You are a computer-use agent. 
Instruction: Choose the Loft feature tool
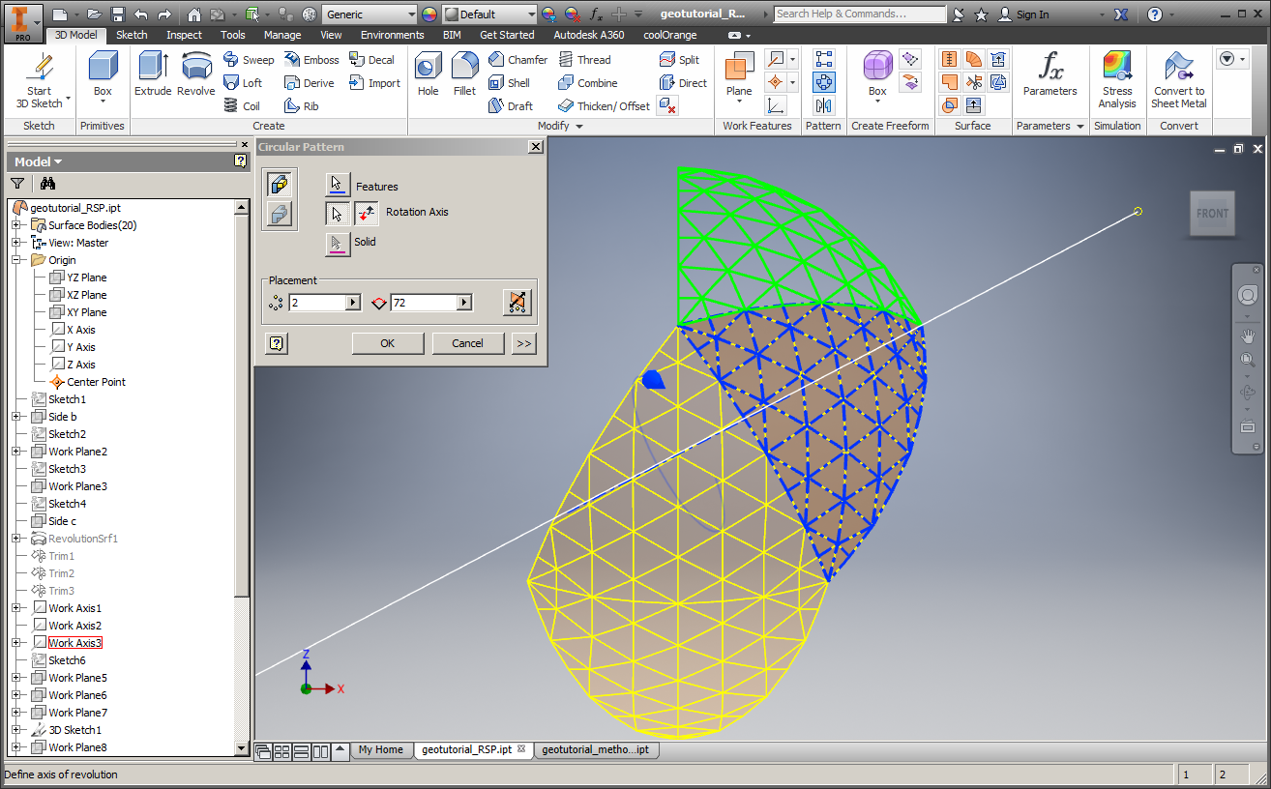[x=243, y=83]
